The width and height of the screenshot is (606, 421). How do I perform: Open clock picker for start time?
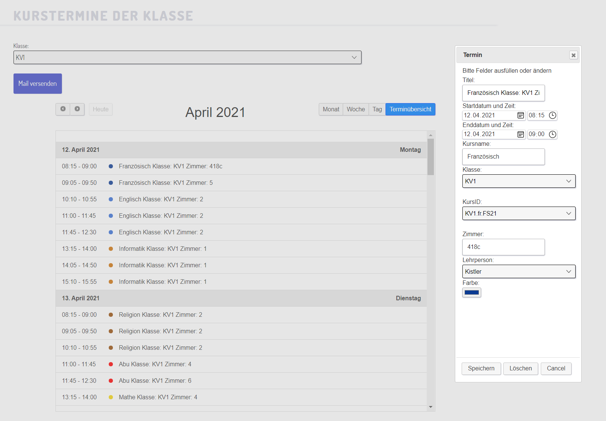tap(552, 115)
